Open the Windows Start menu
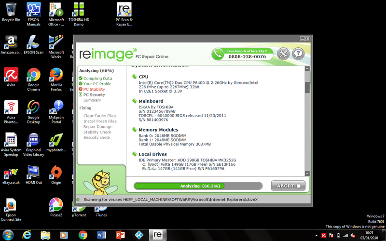 pyautogui.click(x=8, y=235)
